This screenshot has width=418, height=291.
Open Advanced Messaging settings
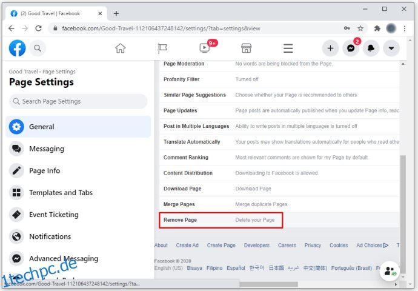click(78, 258)
